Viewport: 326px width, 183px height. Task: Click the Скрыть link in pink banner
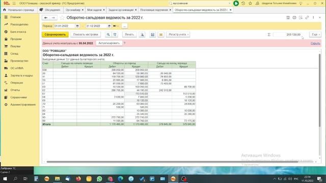coord(315,43)
